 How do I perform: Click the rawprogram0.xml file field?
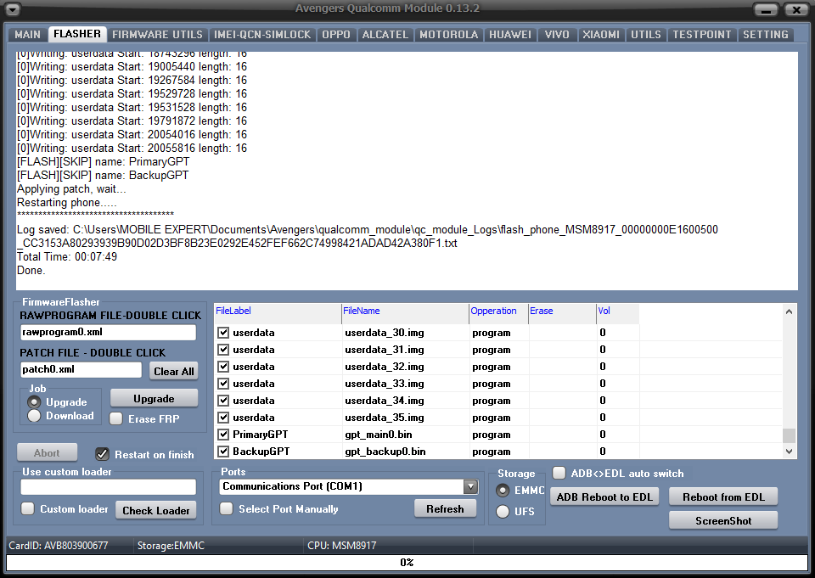pos(108,332)
